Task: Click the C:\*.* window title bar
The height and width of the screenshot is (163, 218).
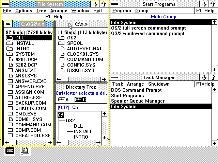Action: pyautogui.click(x=81, y=24)
